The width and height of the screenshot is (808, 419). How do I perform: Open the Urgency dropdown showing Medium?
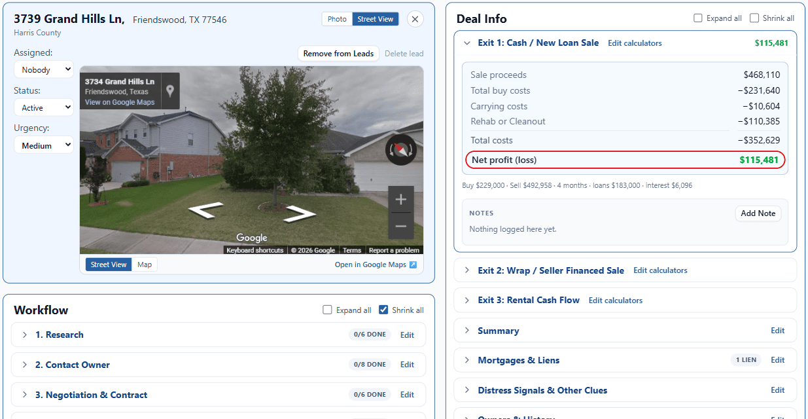tap(44, 145)
